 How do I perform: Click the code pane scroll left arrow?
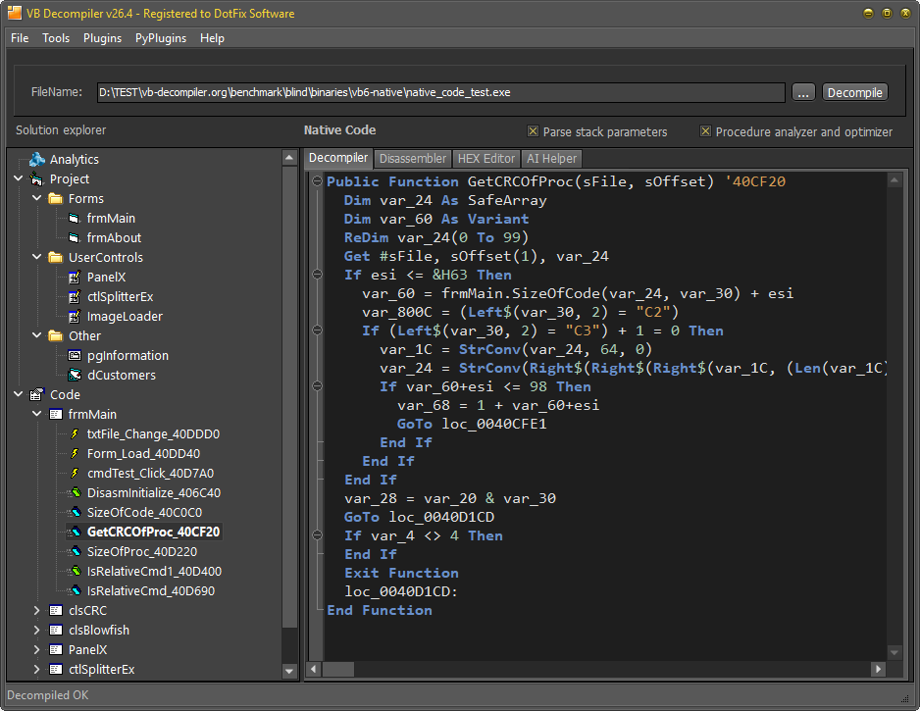coord(315,669)
